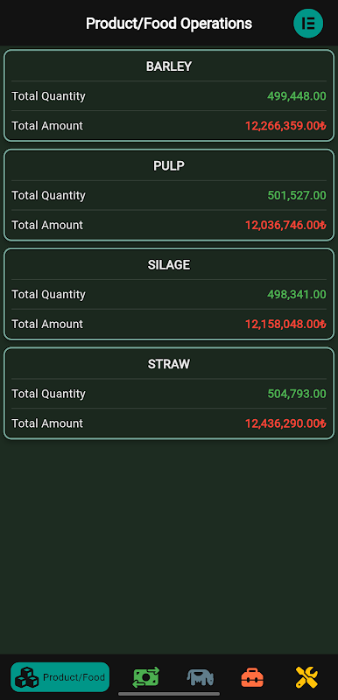Select Barley total quantity 499,448.00

pos(297,96)
